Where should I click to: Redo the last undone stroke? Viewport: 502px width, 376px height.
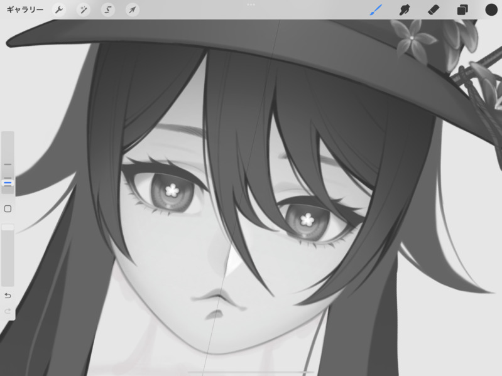click(8, 311)
